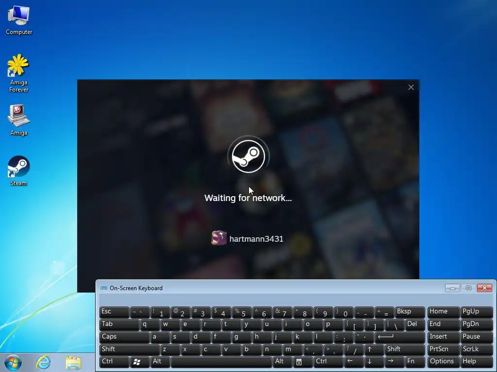Click the Steam logo spinner
497x372 pixels.
coord(248,156)
